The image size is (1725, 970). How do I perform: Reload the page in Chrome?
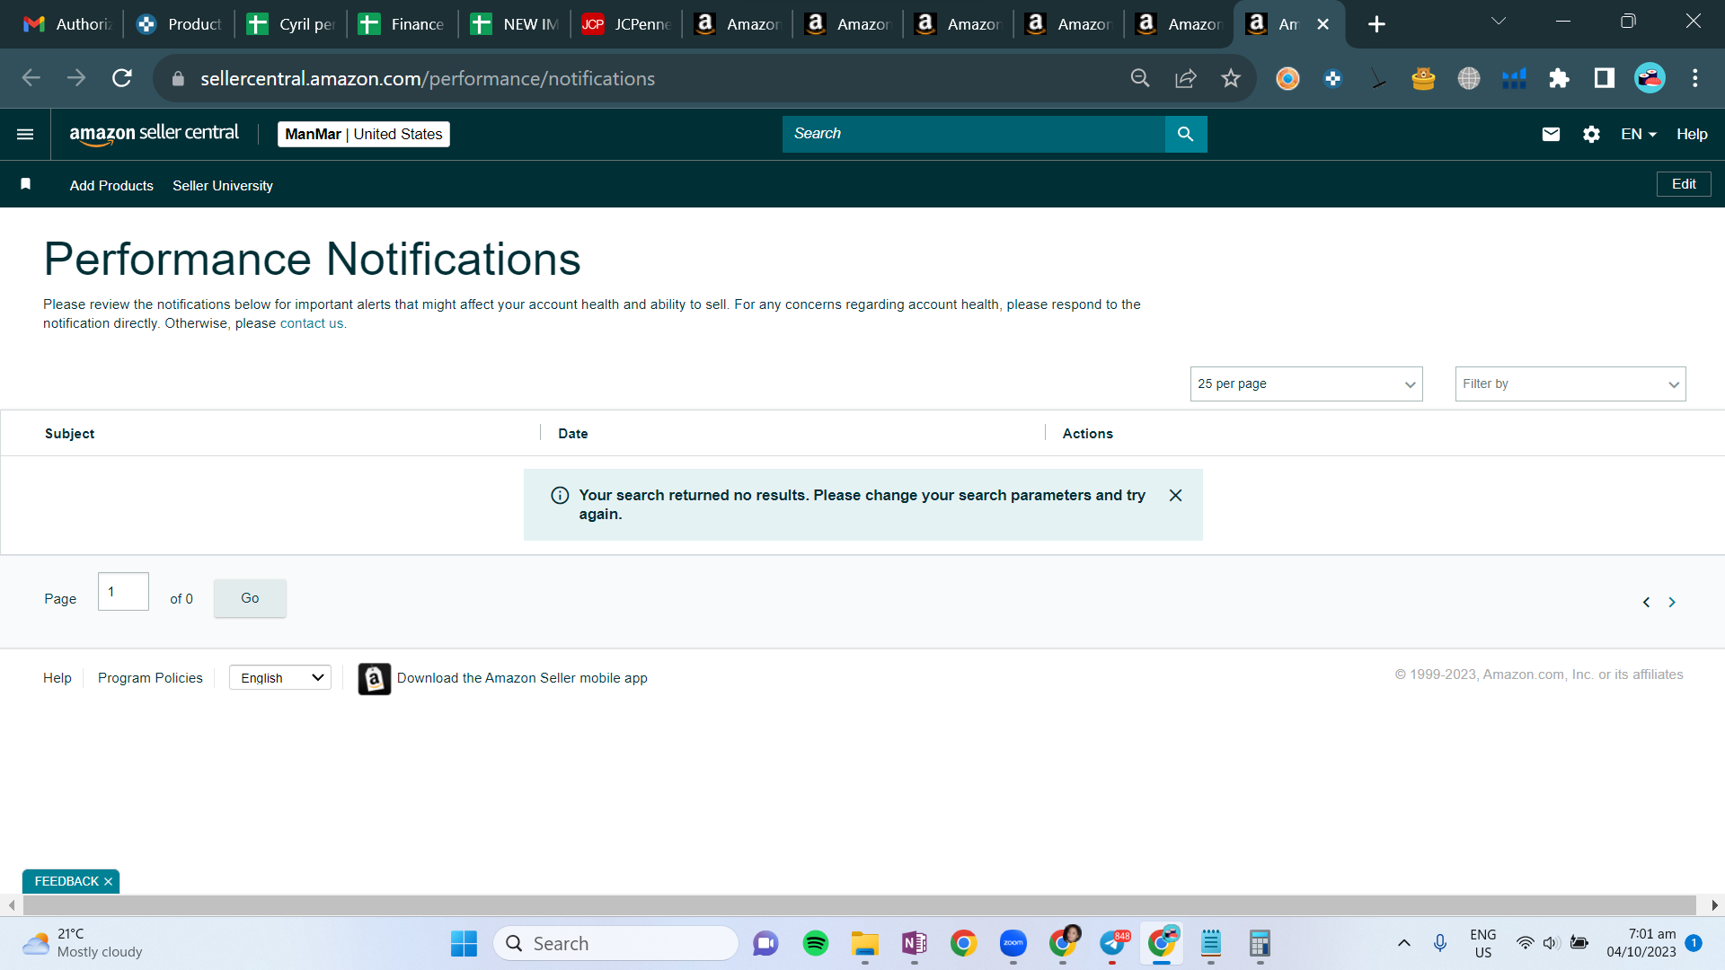click(x=122, y=78)
